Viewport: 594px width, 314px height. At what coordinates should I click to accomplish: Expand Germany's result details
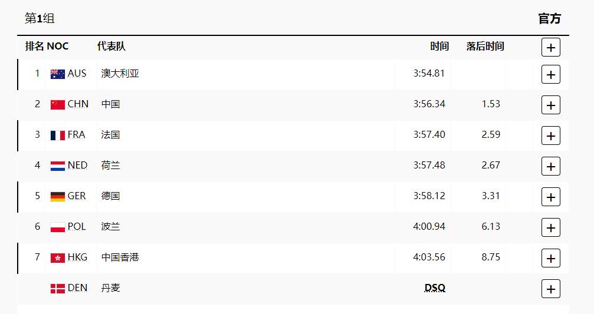[550, 197]
